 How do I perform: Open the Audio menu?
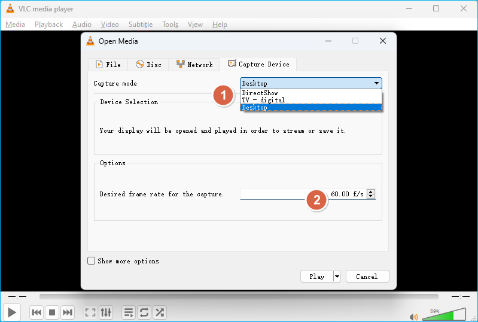pos(82,25)
